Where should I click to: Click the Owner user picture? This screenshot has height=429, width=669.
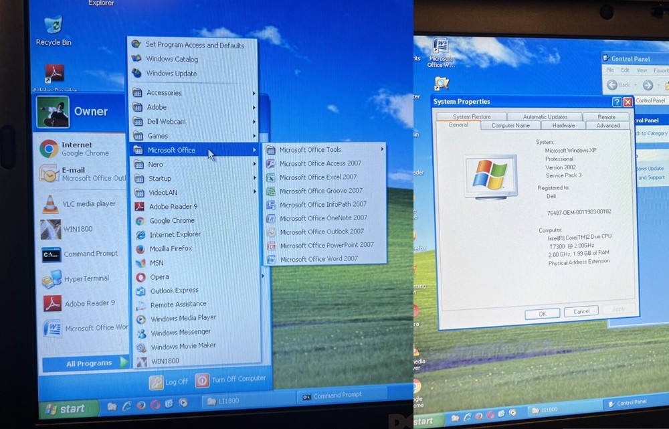click(53, 112)
